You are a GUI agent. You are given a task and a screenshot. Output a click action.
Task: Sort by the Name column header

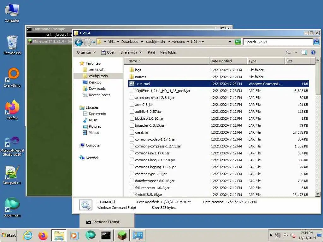click(167, 61)
